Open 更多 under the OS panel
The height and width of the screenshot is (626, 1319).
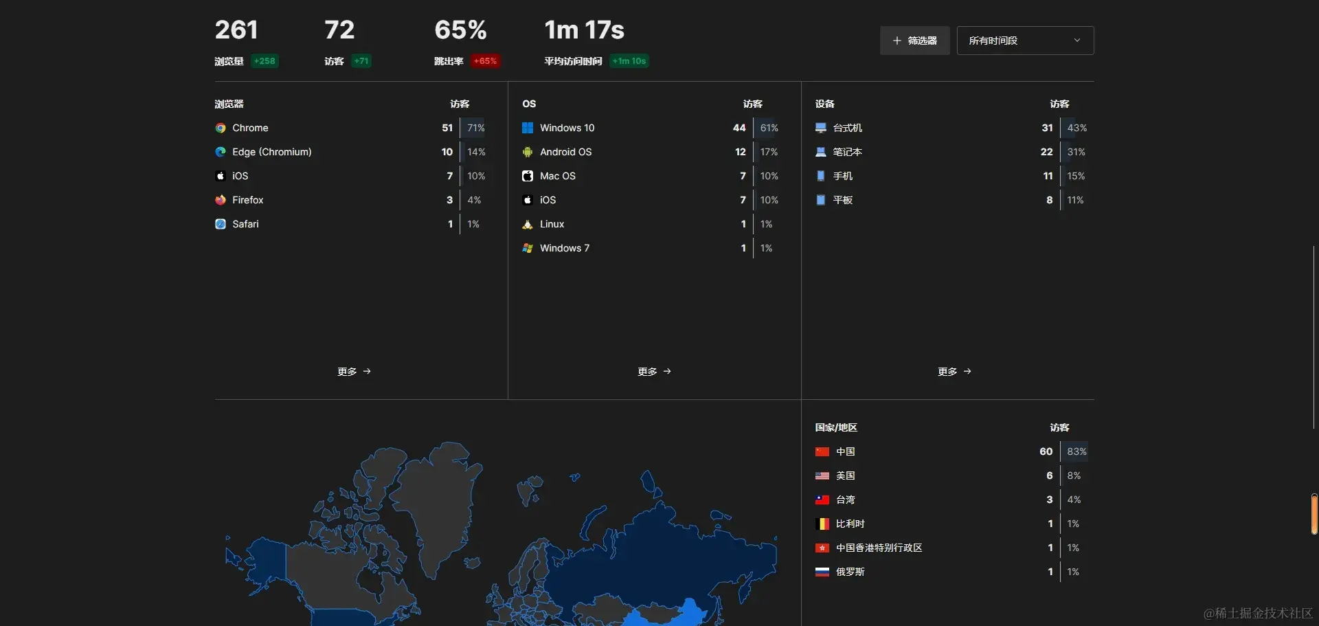[655, 372]
